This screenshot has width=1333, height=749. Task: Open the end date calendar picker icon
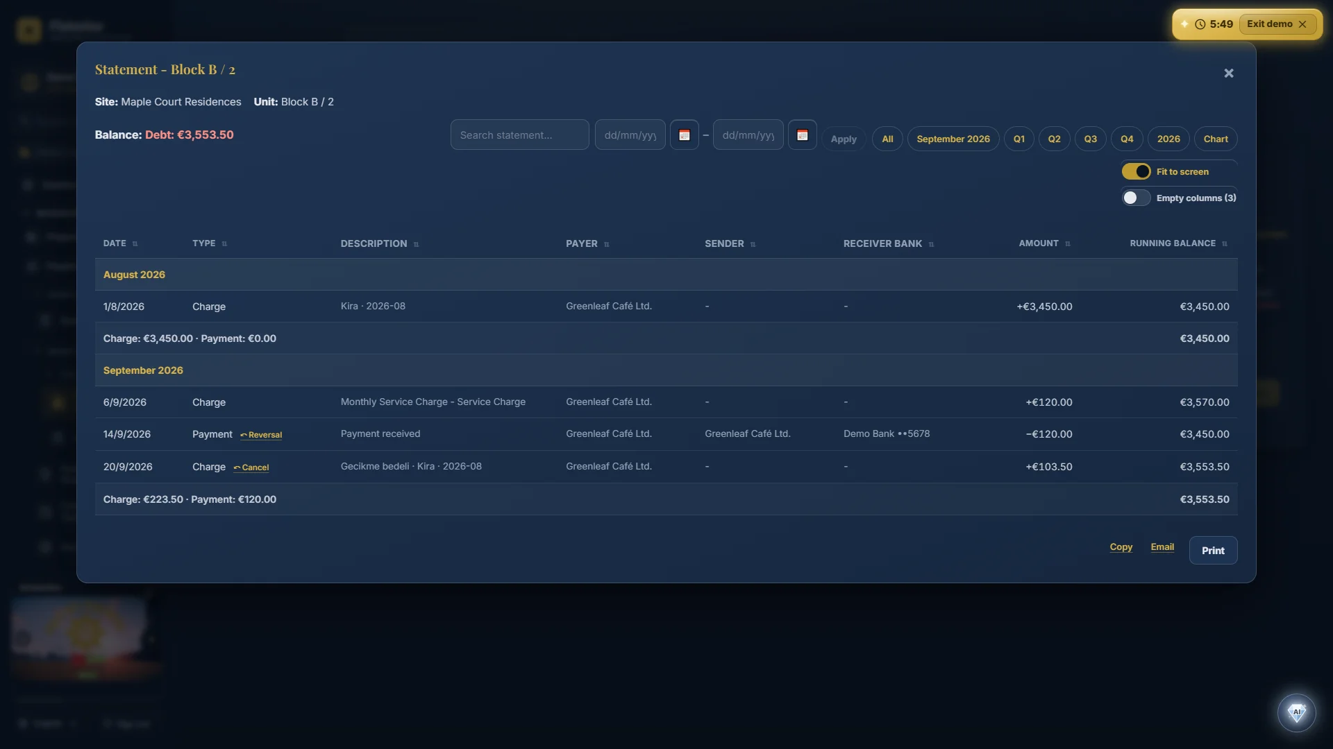802,135
